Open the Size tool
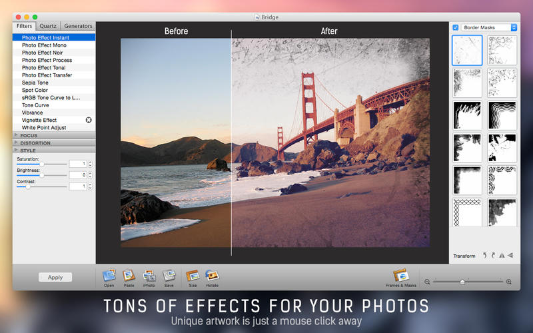533x333 pixels. coord(193,275)
